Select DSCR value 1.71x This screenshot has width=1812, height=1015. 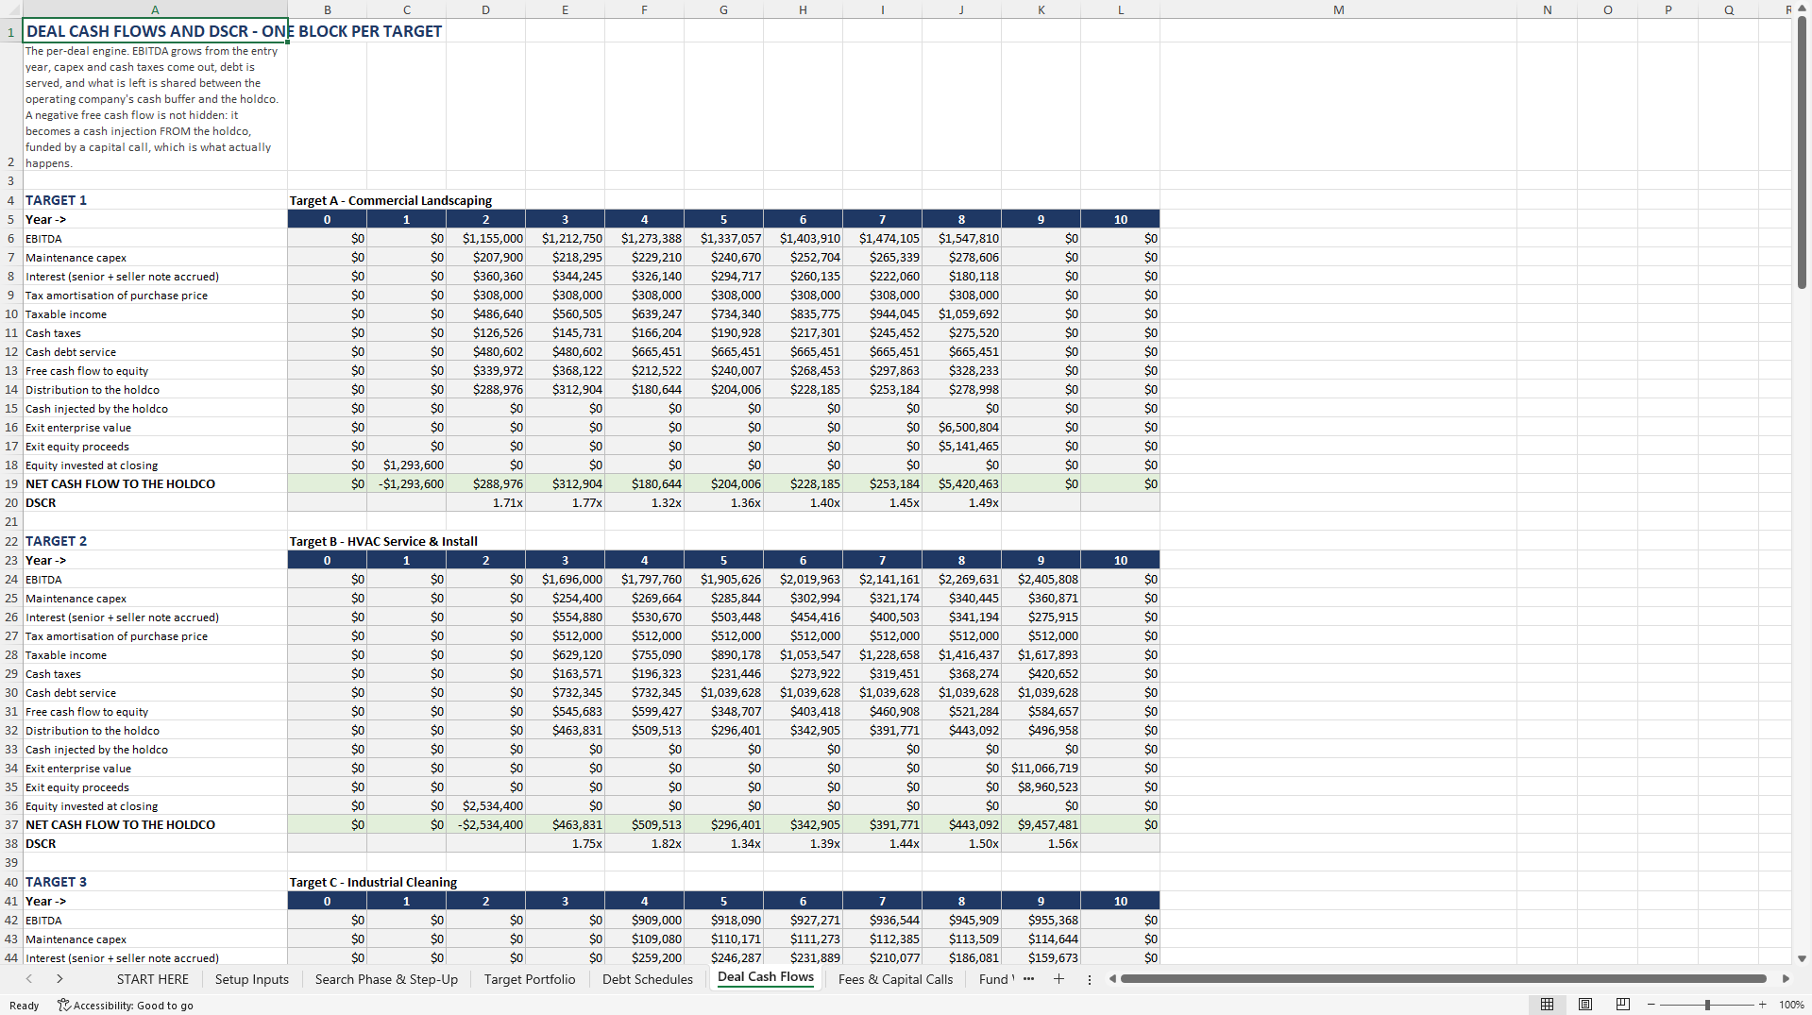pos(485,502)
